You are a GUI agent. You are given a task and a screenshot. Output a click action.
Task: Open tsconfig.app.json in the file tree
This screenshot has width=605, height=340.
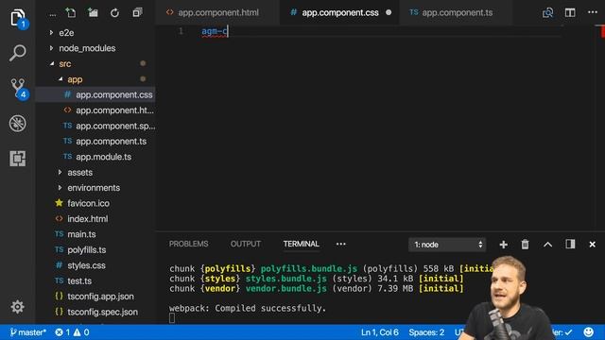(95, 297)
